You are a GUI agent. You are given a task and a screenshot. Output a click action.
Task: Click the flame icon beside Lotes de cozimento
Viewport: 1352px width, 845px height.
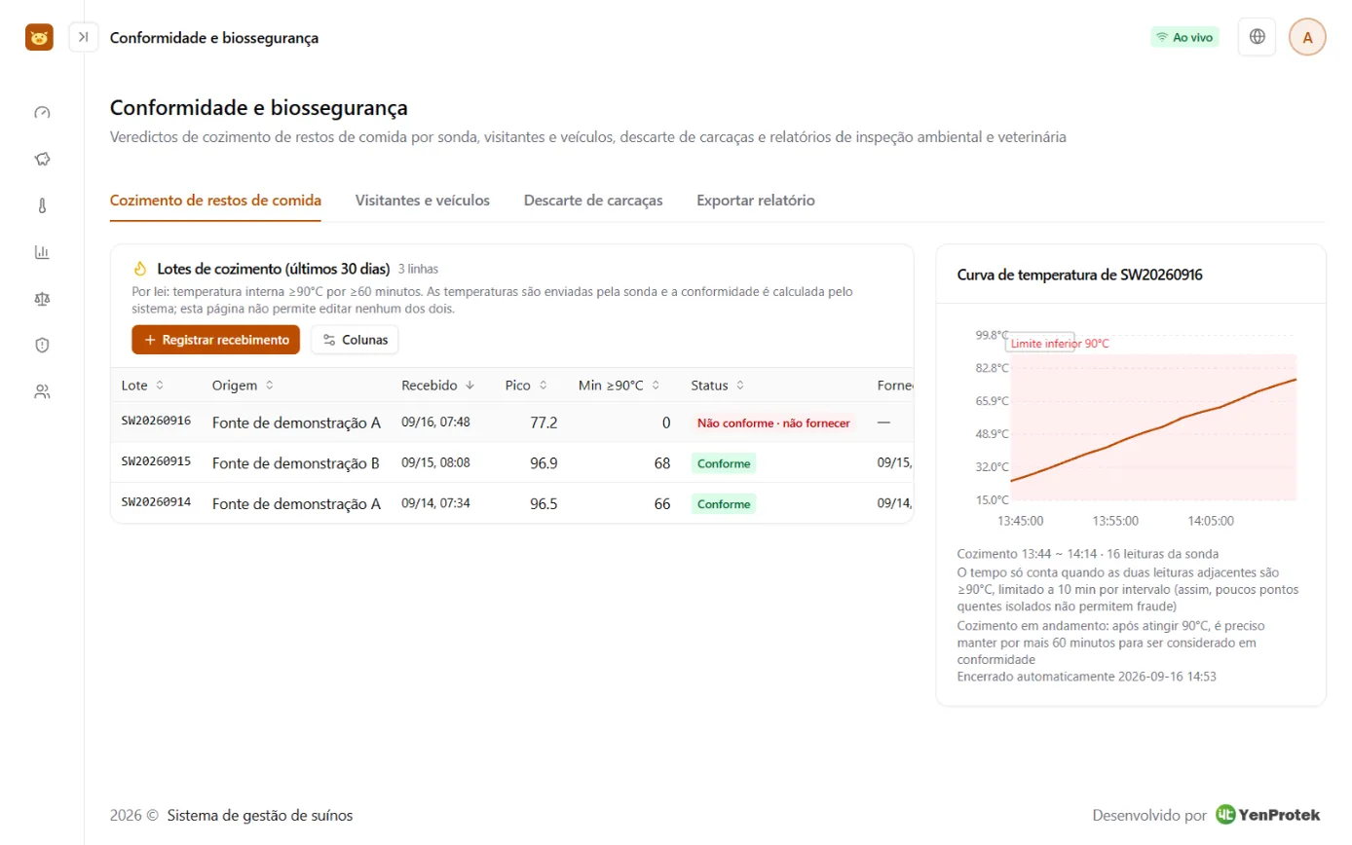tap(139, 269)
